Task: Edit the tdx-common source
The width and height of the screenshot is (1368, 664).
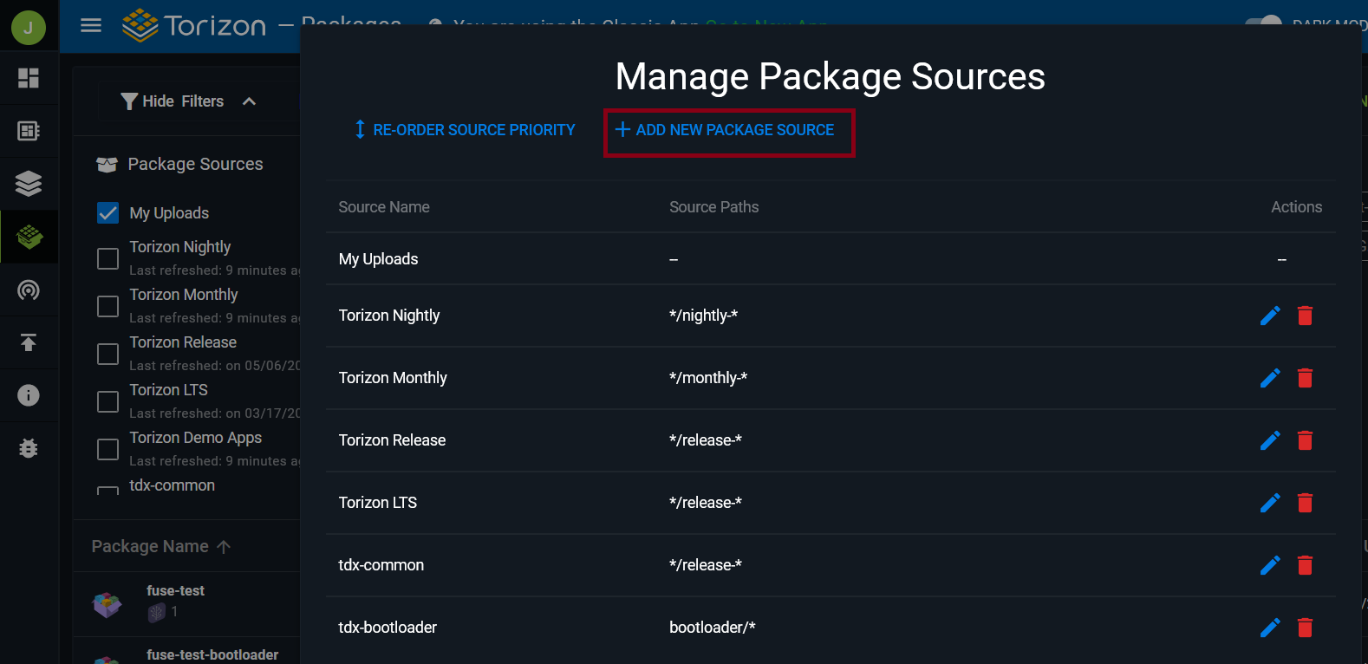Action: click(1270, 565)
